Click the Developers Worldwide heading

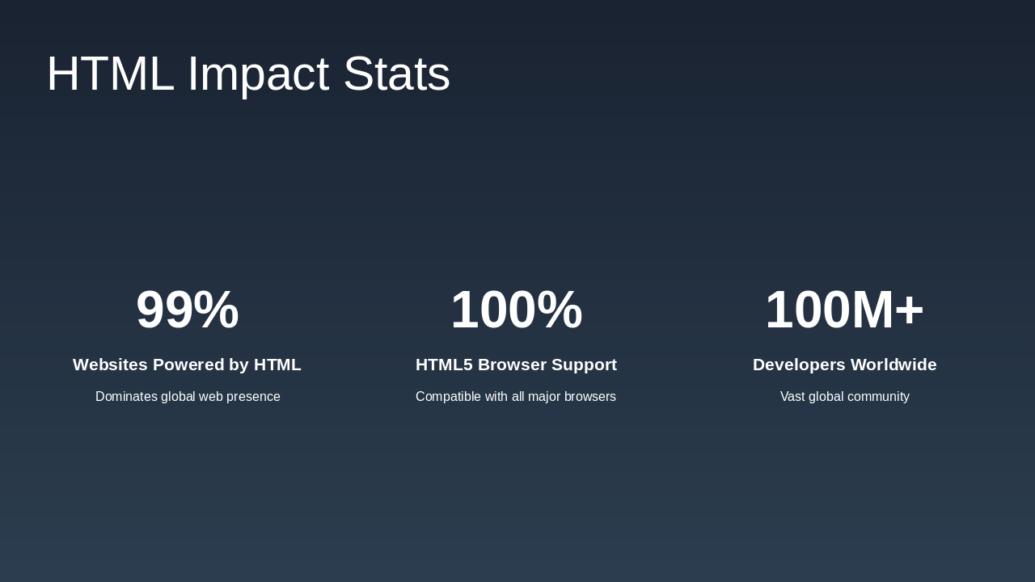844,365
